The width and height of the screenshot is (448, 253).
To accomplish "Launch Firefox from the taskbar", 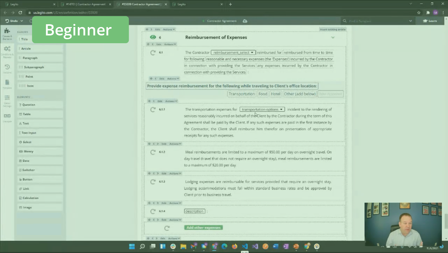I will (x=235, y=246).
